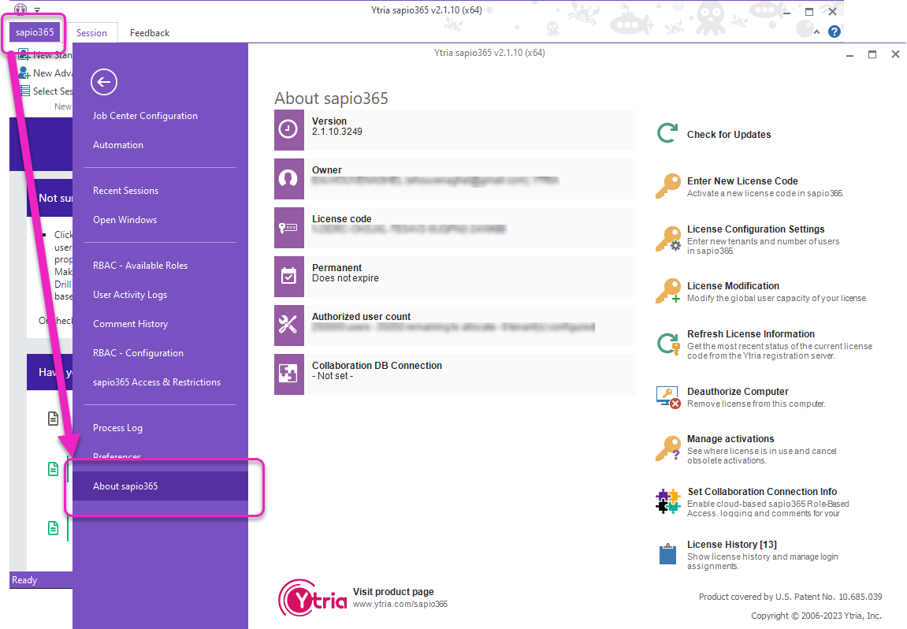This screenshot has height=629, width=907.
Task: Click the Select Session list icon
Action: [24, 91]
